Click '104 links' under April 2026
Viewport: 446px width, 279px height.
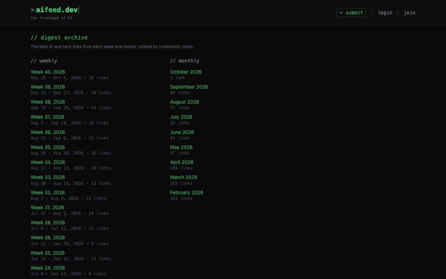181,168
